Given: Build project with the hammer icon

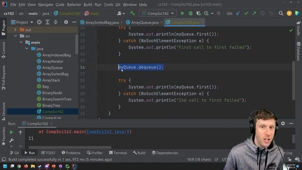Looking at the screenshot, I should [132, 13].
